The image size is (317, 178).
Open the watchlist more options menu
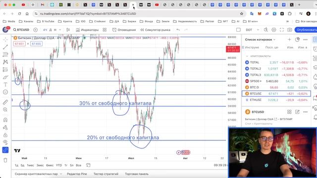click(305, 40)
